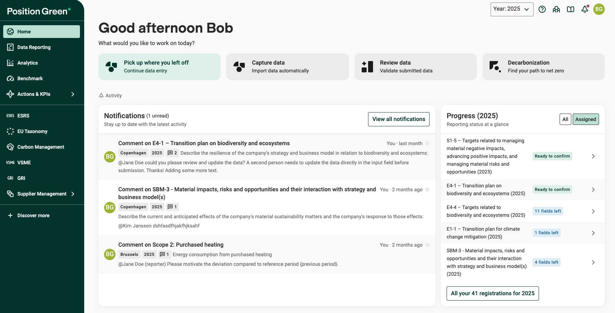Click the team members icon in header
615x313 pixels.
[556, 10]
